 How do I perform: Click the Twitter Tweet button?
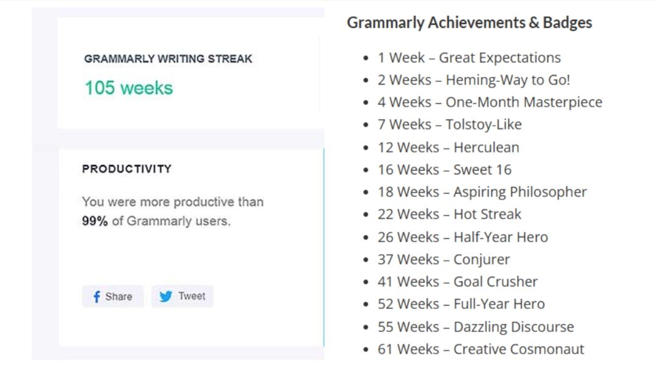point(182,296)
